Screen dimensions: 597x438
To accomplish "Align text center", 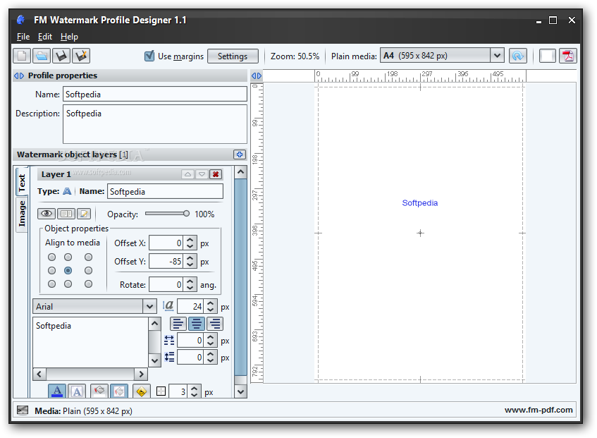I will 197,324.
